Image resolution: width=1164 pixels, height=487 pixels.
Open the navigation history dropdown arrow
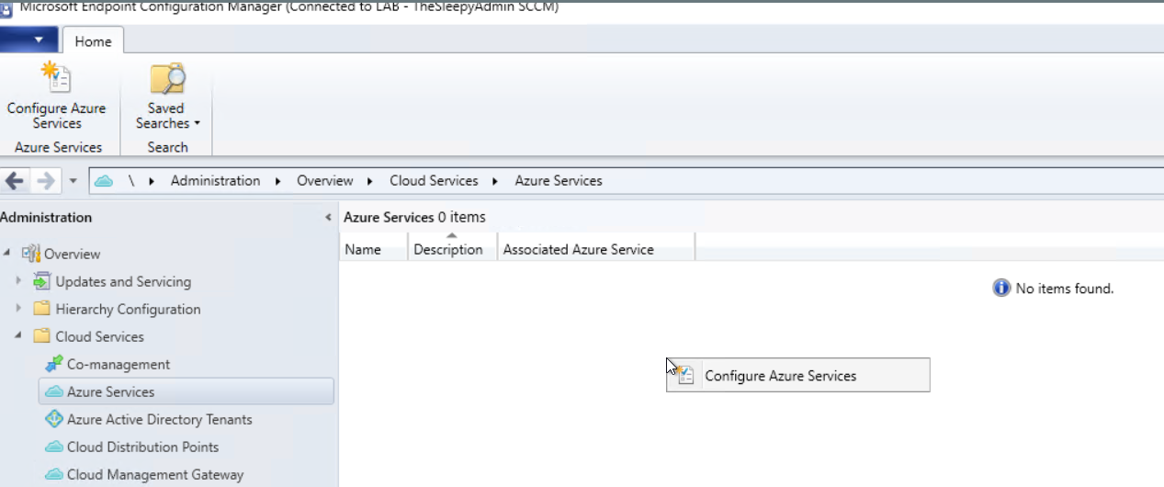click(73, 181)
